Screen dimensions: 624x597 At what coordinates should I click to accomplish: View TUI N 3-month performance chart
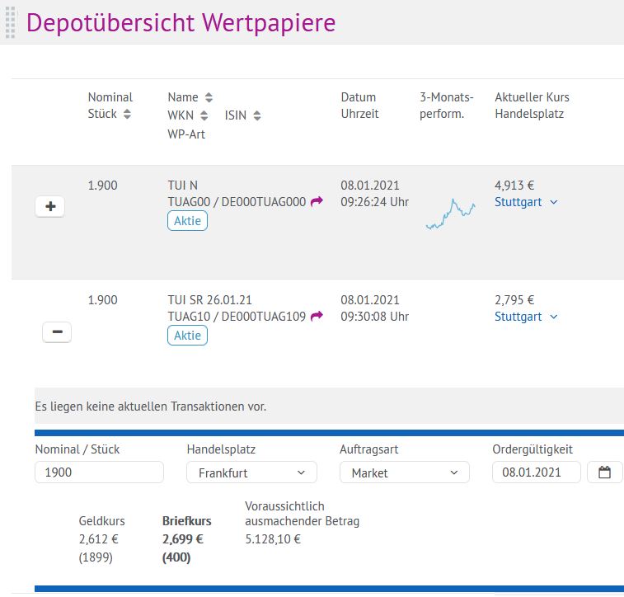450,214
